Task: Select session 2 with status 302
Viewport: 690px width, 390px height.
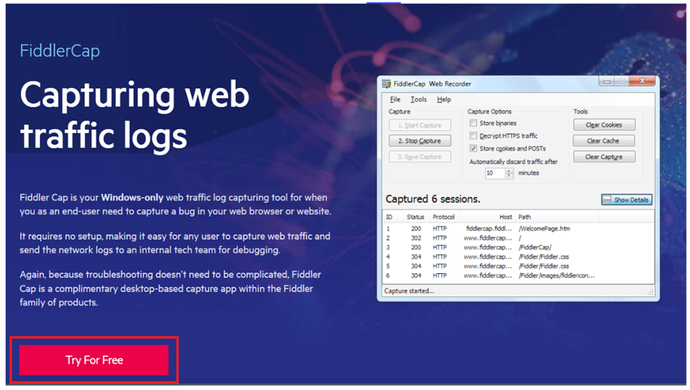Action: [518, 238]
